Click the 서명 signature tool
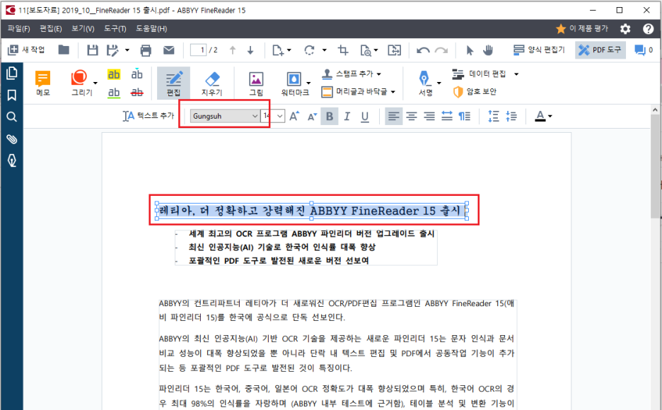The image size is (662, 410). coord(425,83)
